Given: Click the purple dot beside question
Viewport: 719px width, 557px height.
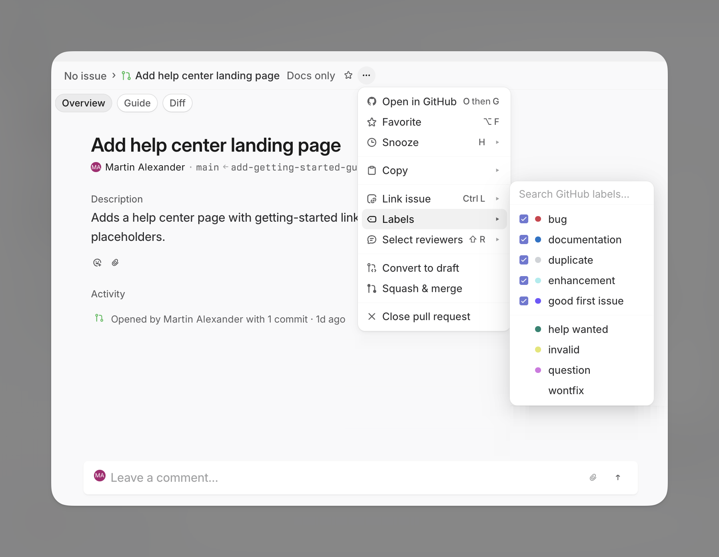Looking at the screenshot, I should [538, 370].
